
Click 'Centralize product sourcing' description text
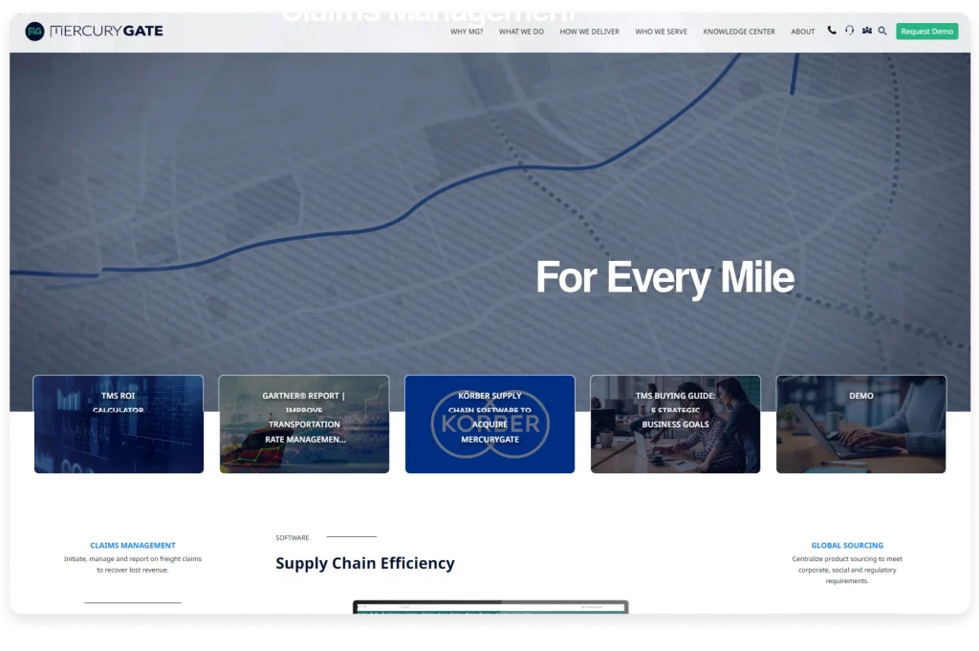pyautogui.click(x=847, y=570)
